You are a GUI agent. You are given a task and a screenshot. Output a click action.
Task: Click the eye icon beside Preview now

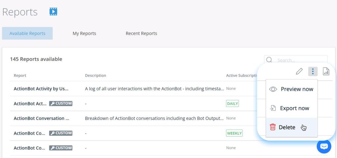click(x=273, y=89)
